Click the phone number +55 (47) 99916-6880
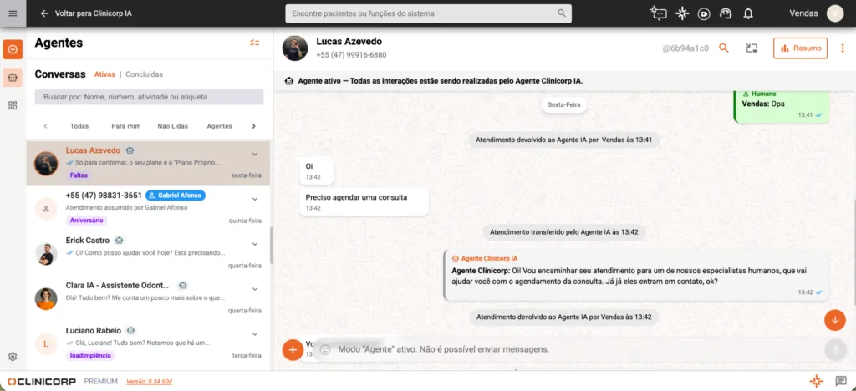The image size is (856, 391). [351, 55]
